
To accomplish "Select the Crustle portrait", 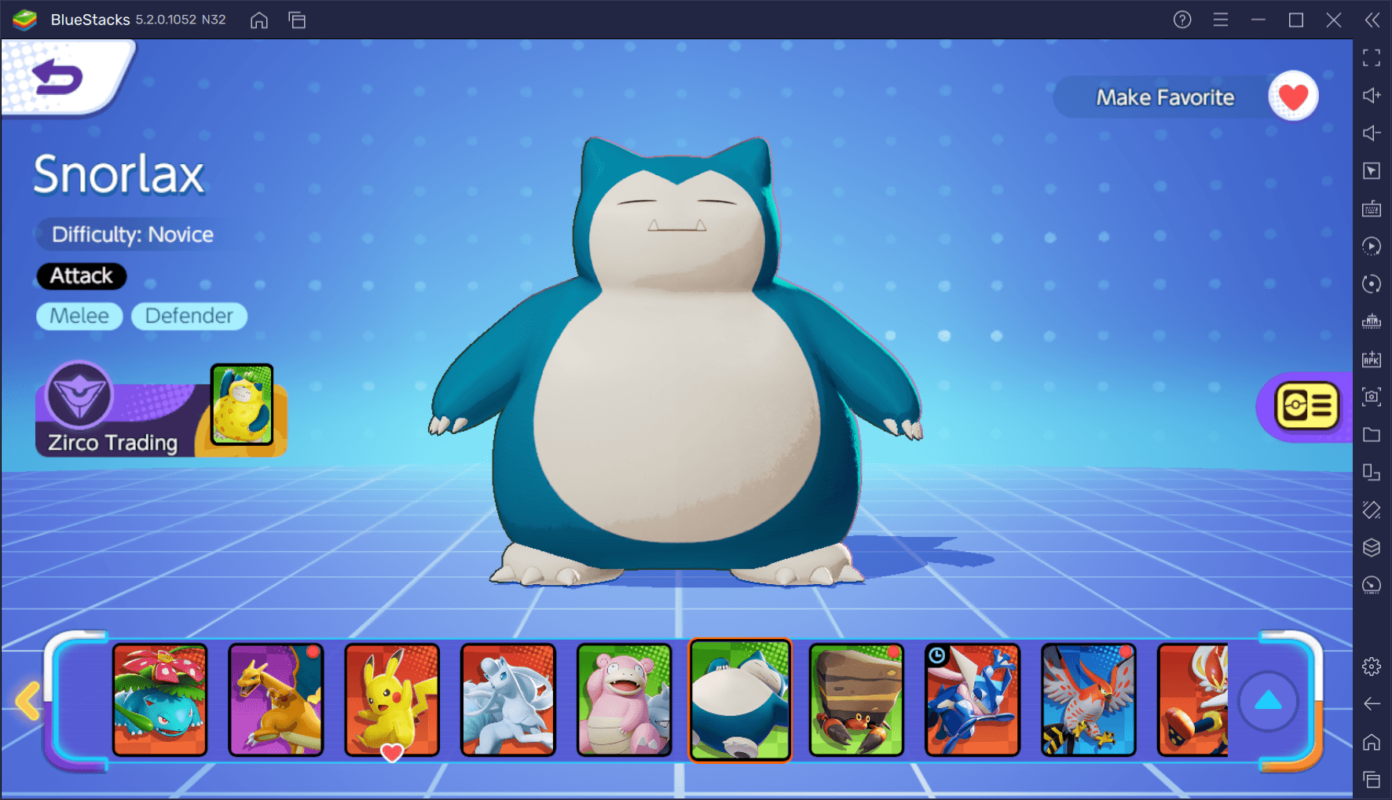I will tap(856, 700).
